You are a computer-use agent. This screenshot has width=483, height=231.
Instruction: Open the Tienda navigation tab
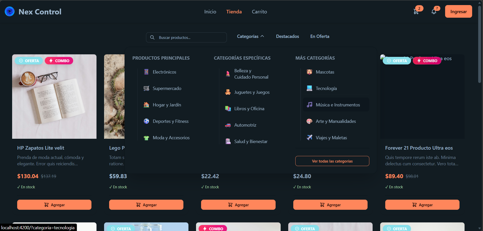(234, 12)
